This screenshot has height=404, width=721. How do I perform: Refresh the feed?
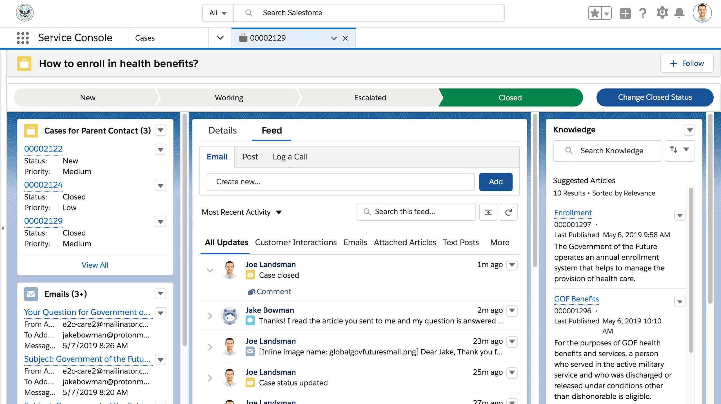point(508,212)
